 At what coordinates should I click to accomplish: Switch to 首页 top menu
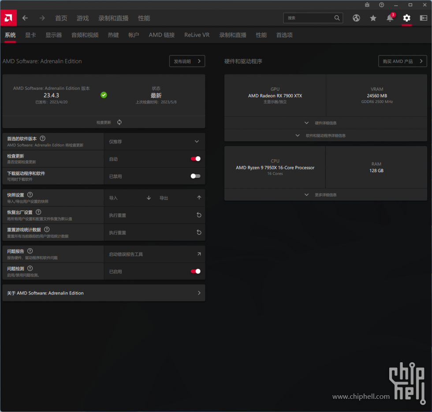click(x=61, y=18)
